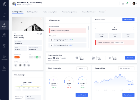Image resolution: width=140 pixels, height=100 pixels.
Task: Open the Map section in sidebar
Action: pyautogui.click(x=4, y=46)
